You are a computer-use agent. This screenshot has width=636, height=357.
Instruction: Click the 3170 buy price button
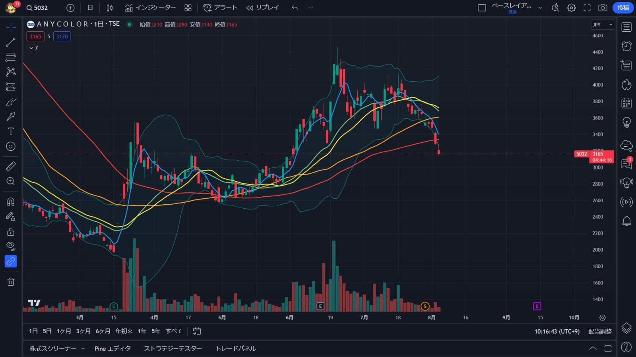pyautogui.click(x=62, y=36)
